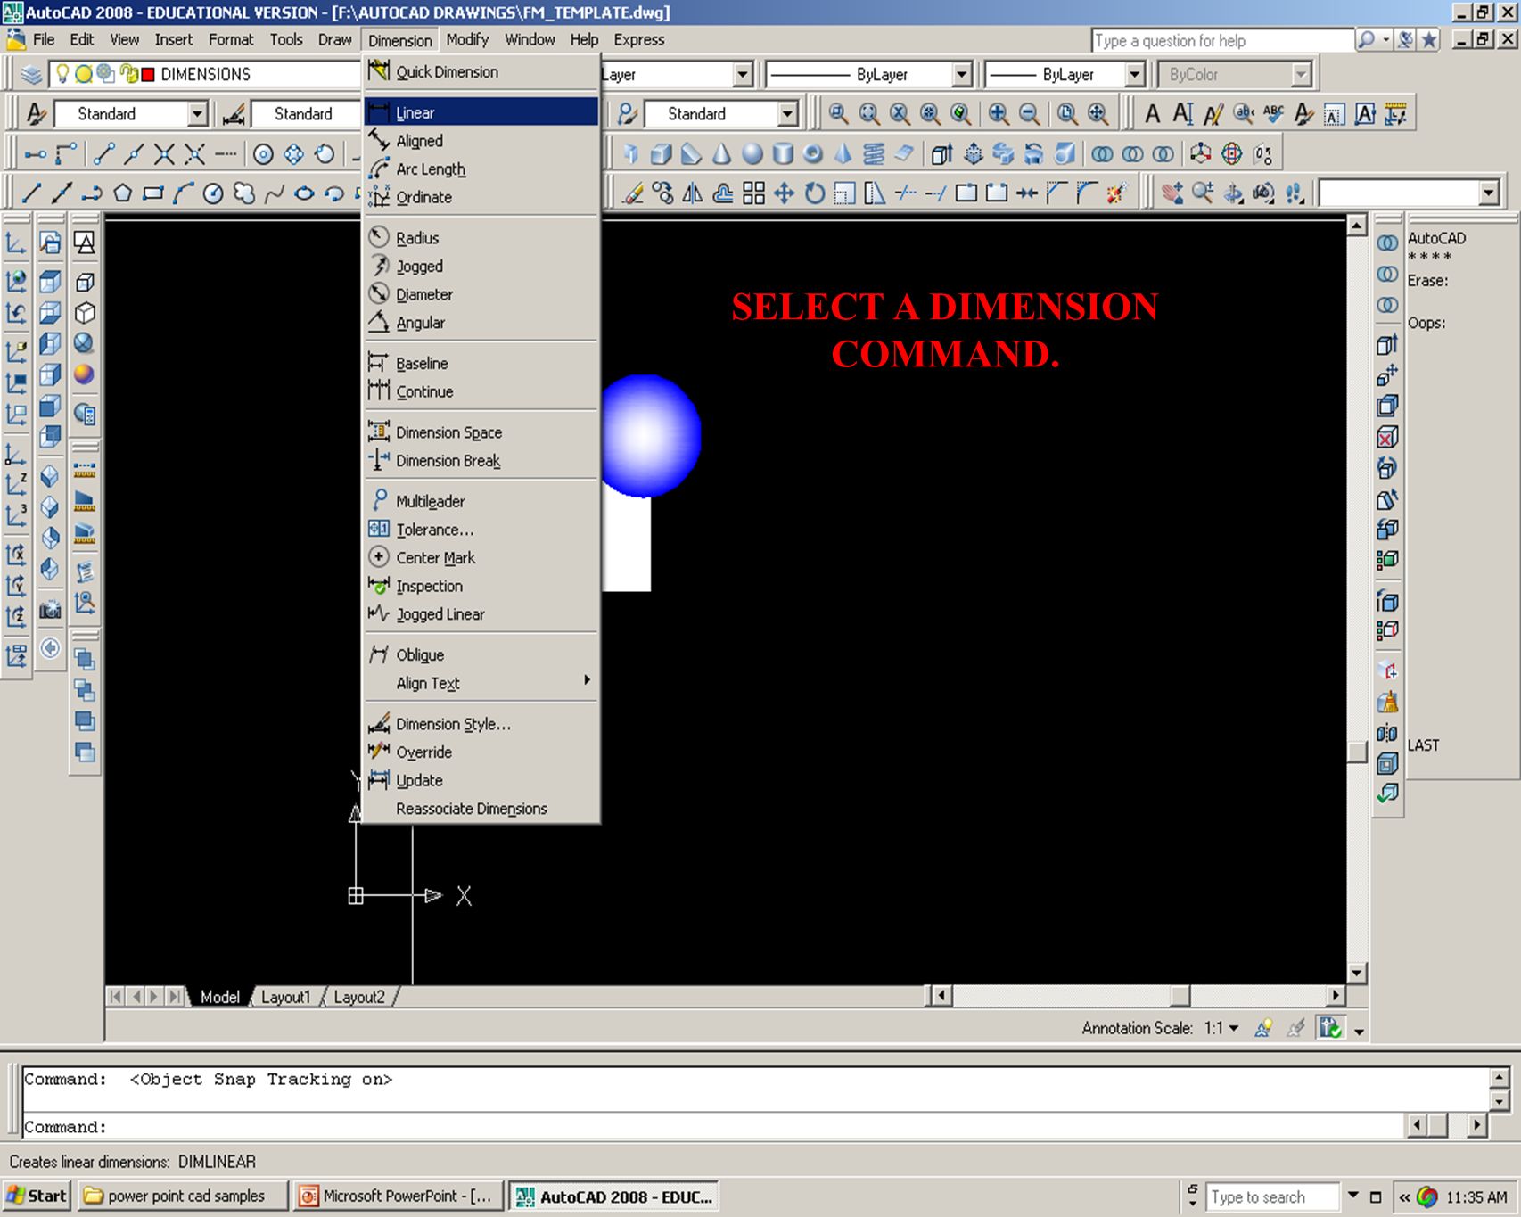The height and width of the screenshot is (1217, 1521).
Task: Open the Layer Properties Manager icon
Action: [31, 74]
